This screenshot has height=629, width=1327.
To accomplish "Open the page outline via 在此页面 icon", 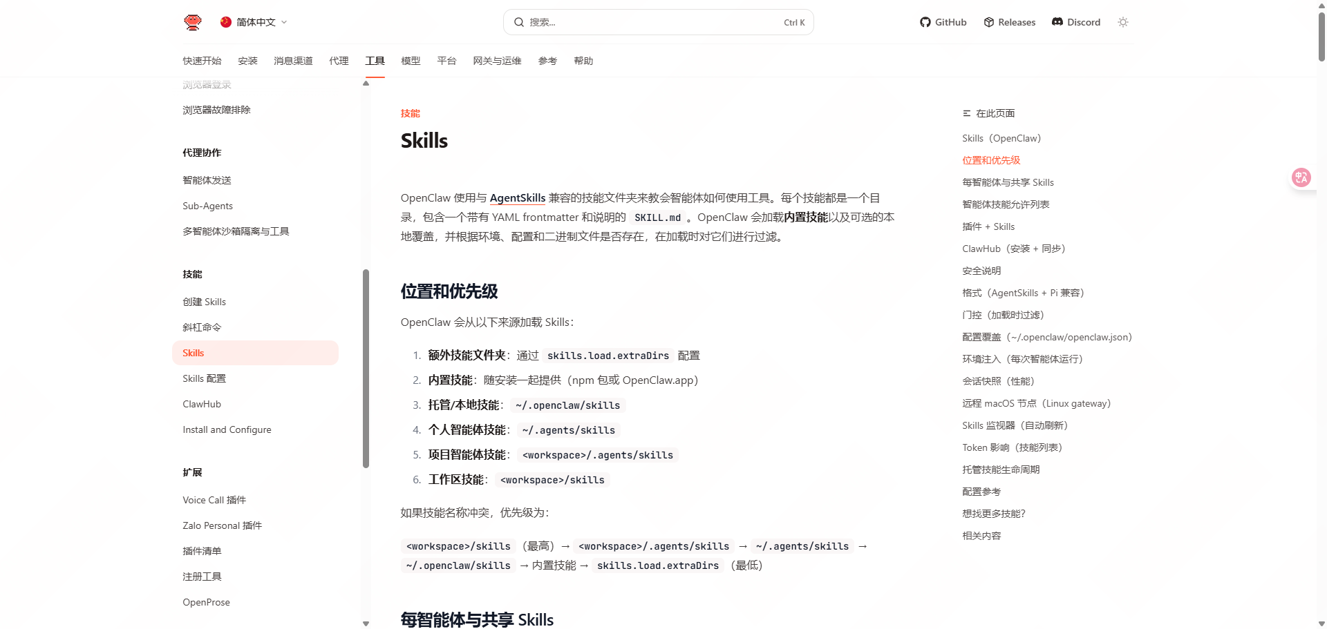I will pyautogui.click(x=966, y=113).
